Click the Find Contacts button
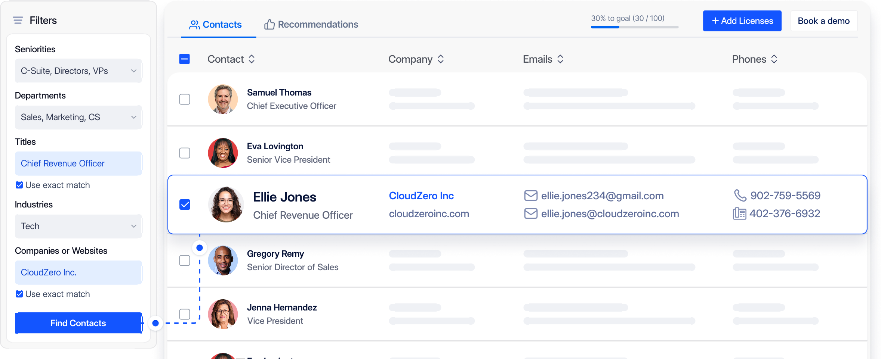The width and height of the screenshot is (881, 359). point(78,323)
